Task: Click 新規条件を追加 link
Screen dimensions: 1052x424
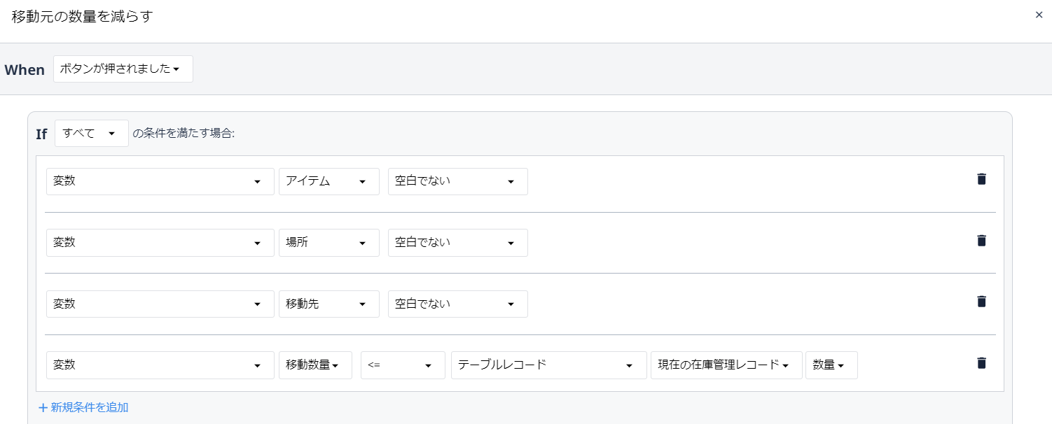Action: [83, 407]
